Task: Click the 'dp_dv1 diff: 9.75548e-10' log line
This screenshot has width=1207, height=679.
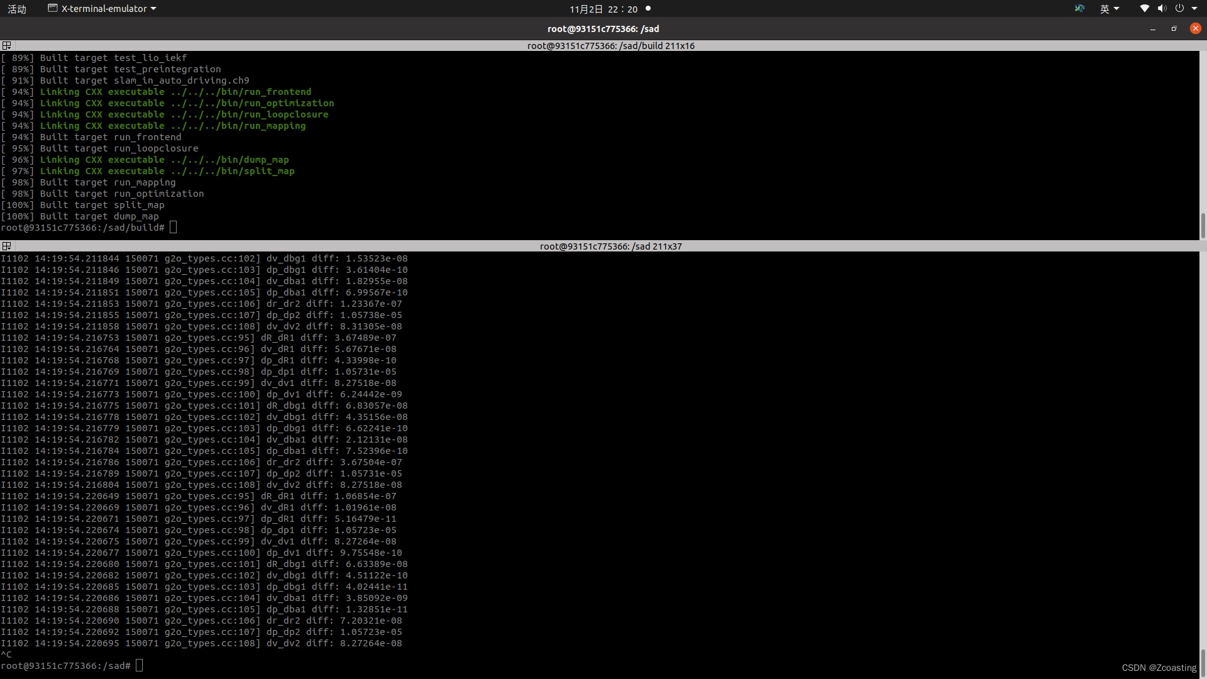Action: tap(201, 553)
